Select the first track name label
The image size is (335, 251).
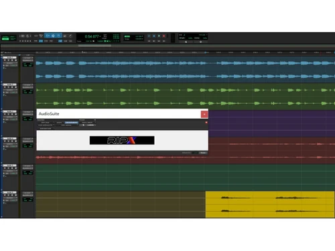click(9, 58)
